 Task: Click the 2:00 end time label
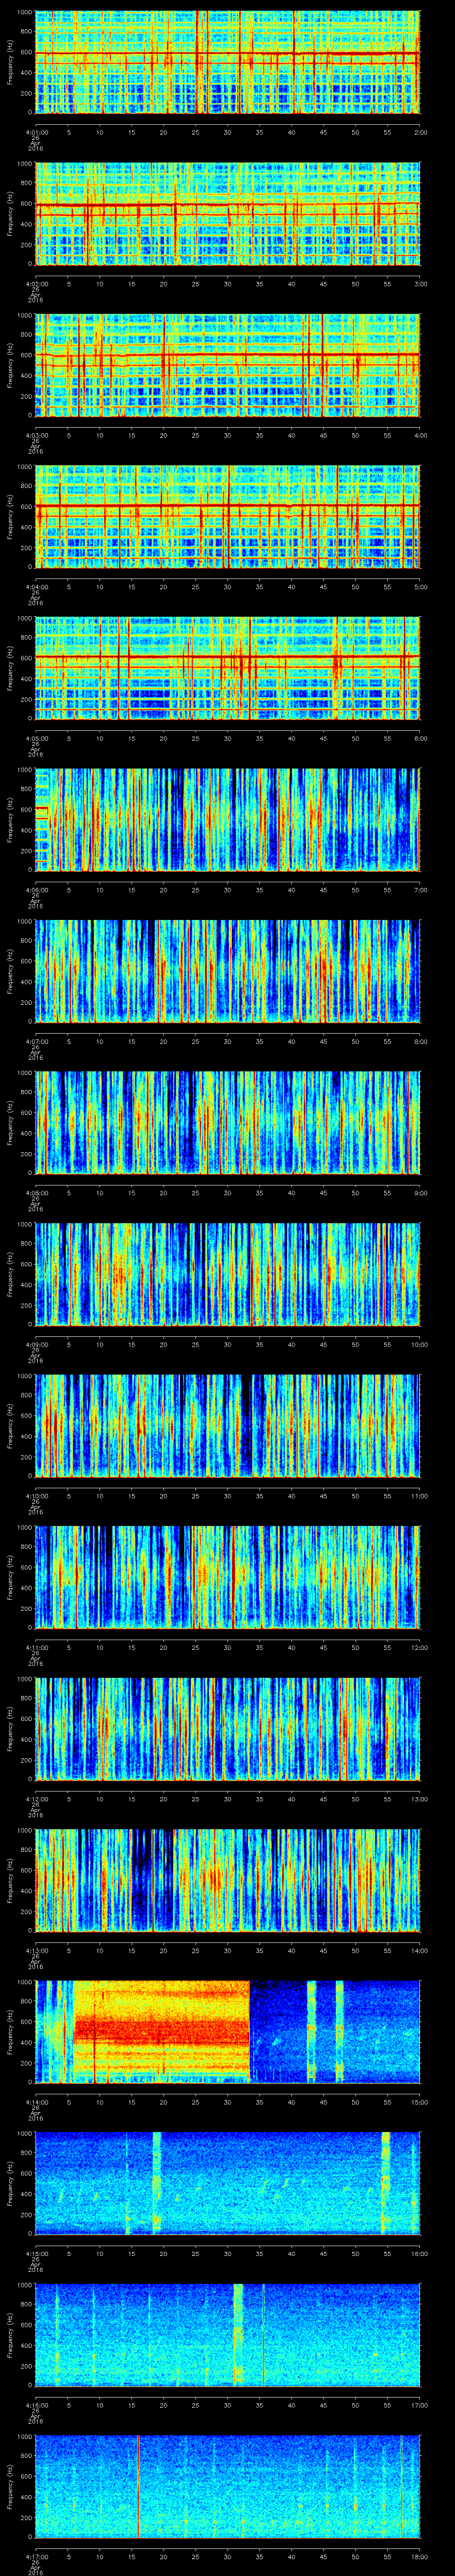coord(420,132)
